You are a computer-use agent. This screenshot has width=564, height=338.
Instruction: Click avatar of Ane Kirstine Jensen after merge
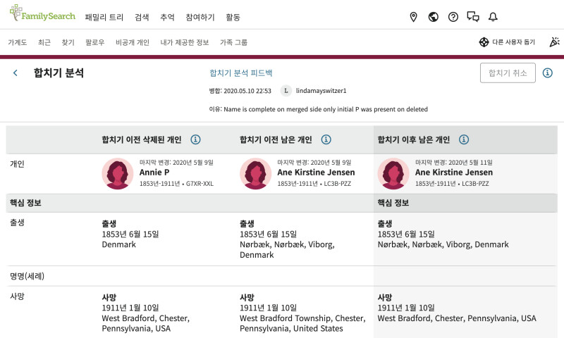click(393, 173)
